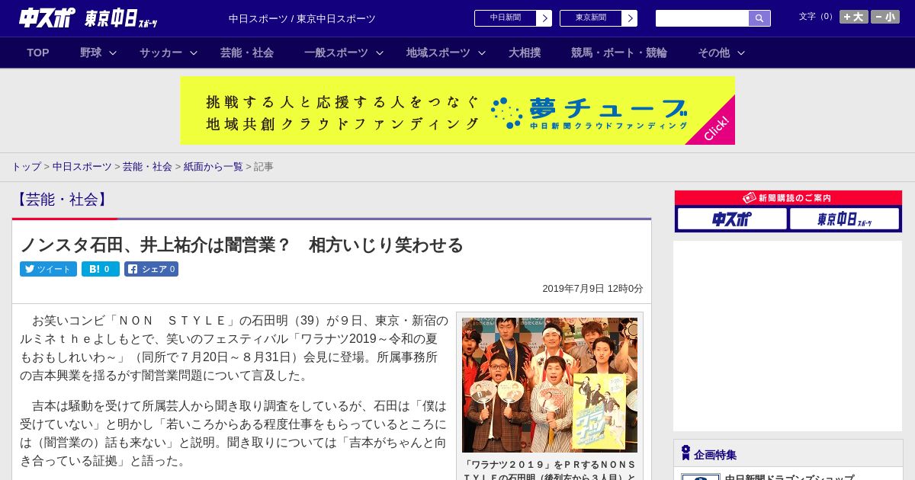The width and height of the screenshot is (915, 480).
Task: Click the トップ breadcrumb link
Action: (x=26, y=167)
